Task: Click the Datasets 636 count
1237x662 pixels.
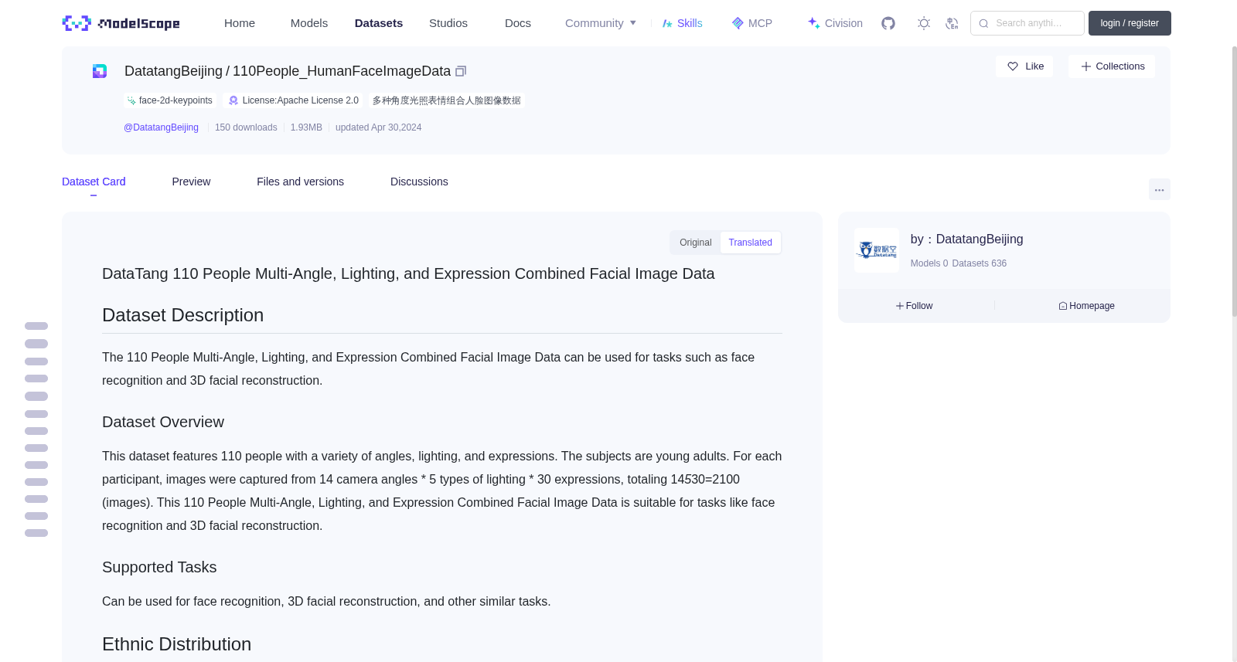Action: [980, 263]
